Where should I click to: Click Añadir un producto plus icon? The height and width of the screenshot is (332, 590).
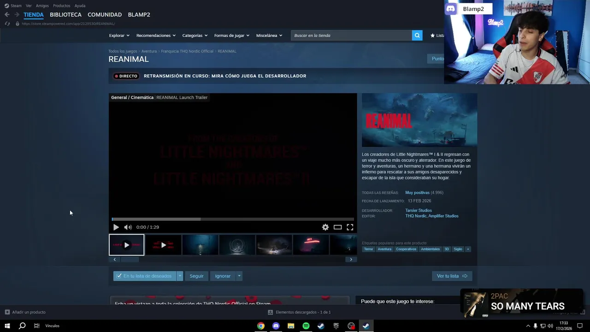pos(7,312)
